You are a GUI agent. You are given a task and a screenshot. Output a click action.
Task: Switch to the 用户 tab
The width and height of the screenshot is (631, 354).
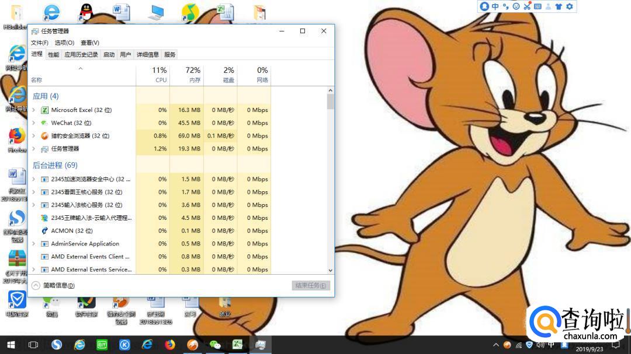pyautogui.click(x=126, y=55)
